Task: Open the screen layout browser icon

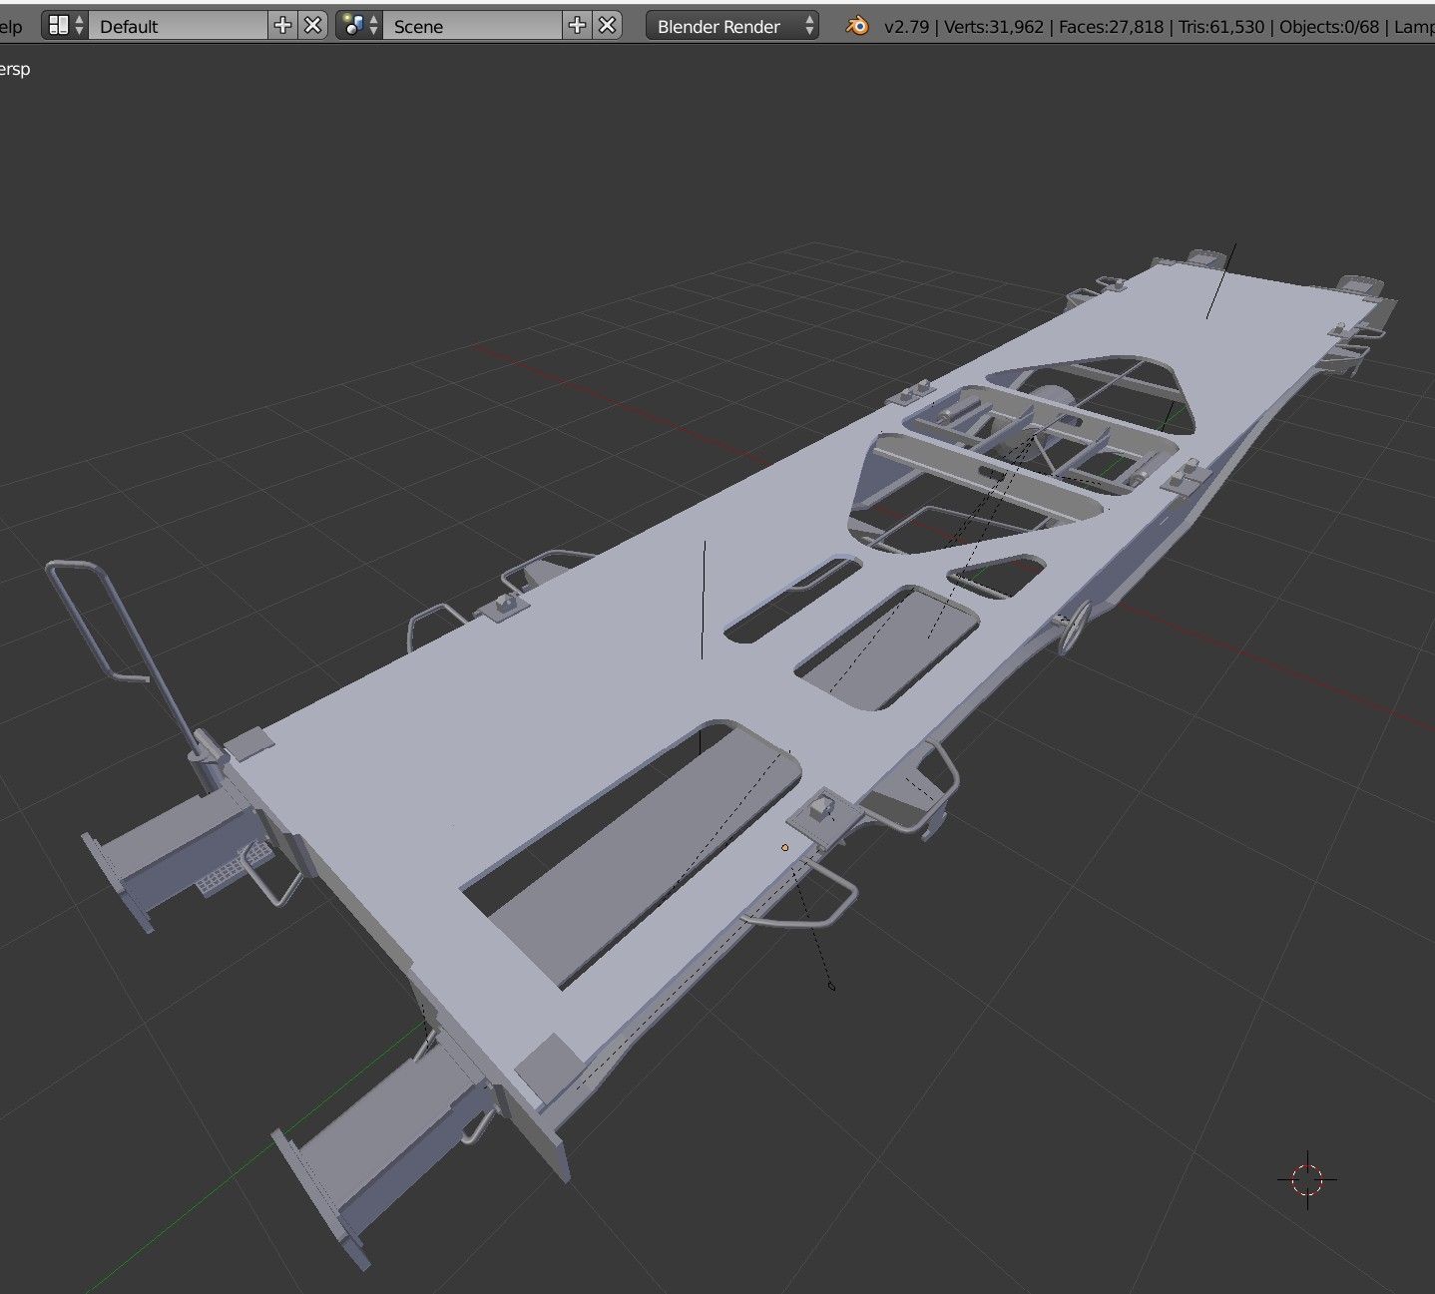Action: 66,26
